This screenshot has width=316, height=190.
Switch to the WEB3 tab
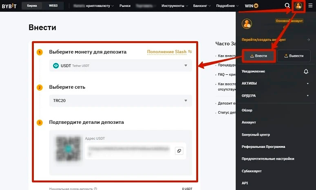53,6
